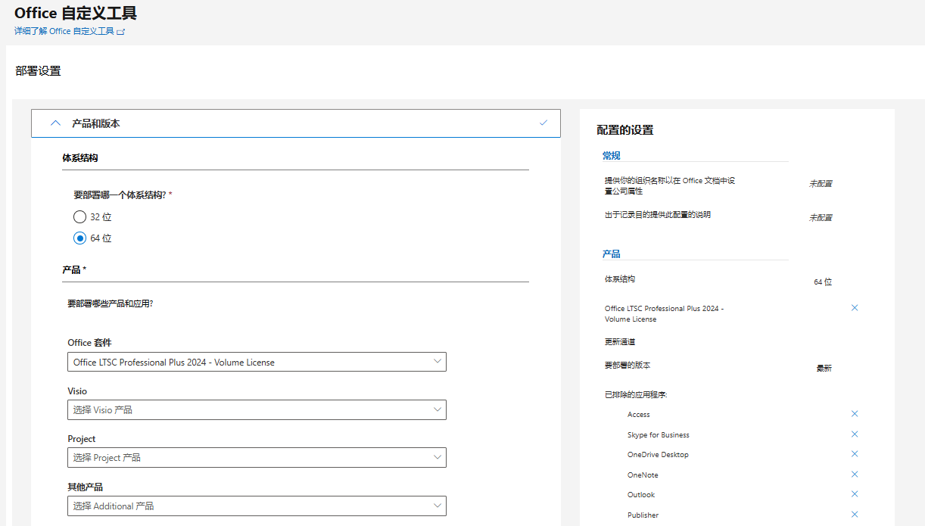Click the 常规 heading in 配置的设置

[x=612, y=155]
